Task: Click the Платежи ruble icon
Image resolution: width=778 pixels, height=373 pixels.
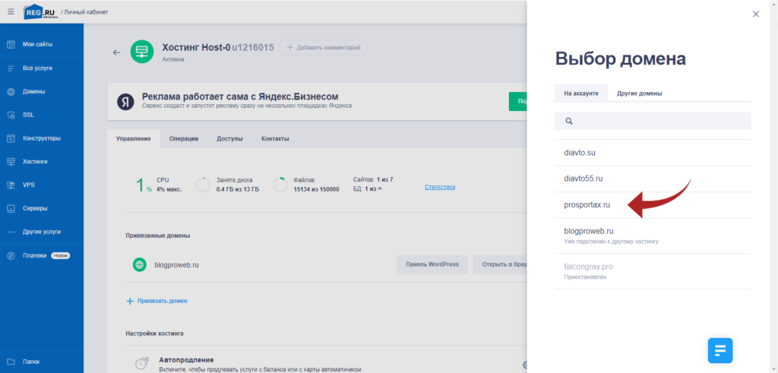Action: pos(11,255)
